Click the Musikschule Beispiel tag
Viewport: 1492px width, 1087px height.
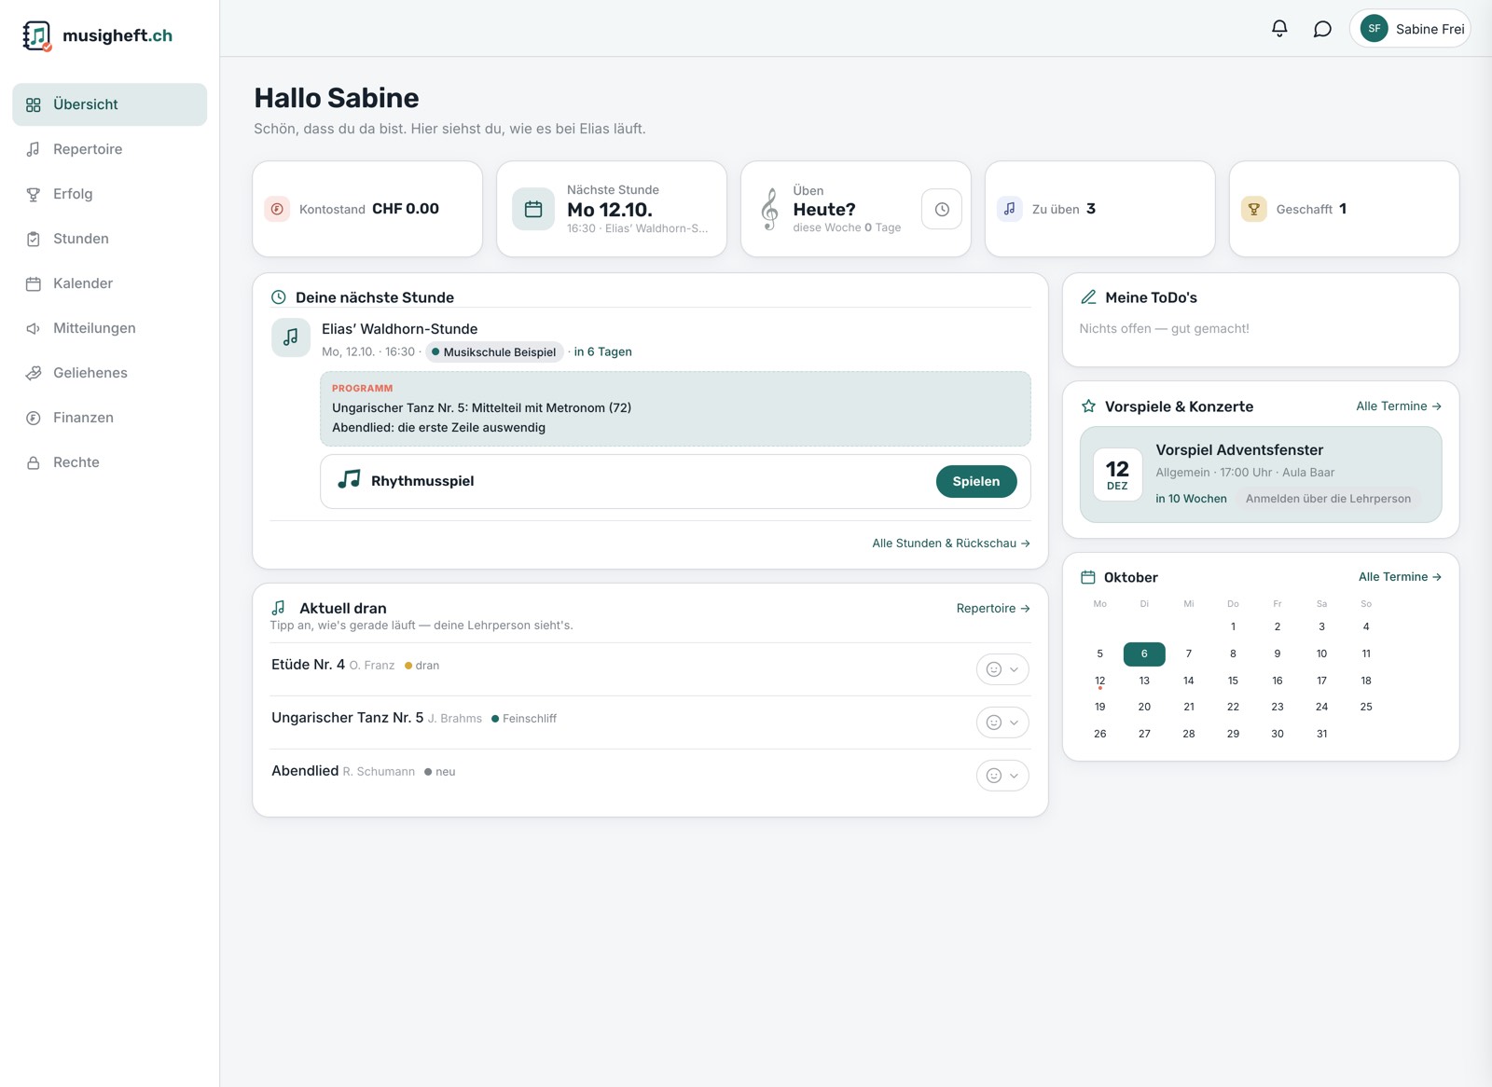(x=494, y=351)
